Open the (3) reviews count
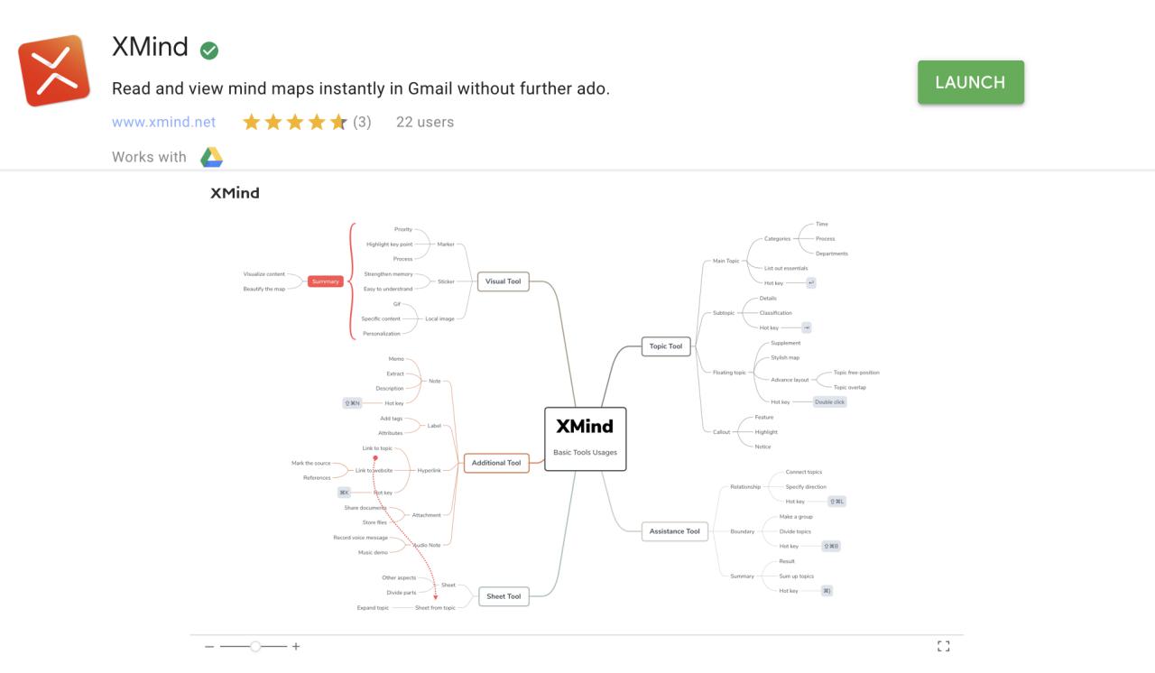This screenshot has width=1155, height=673. pyautogui.click(x=362, y=122)
